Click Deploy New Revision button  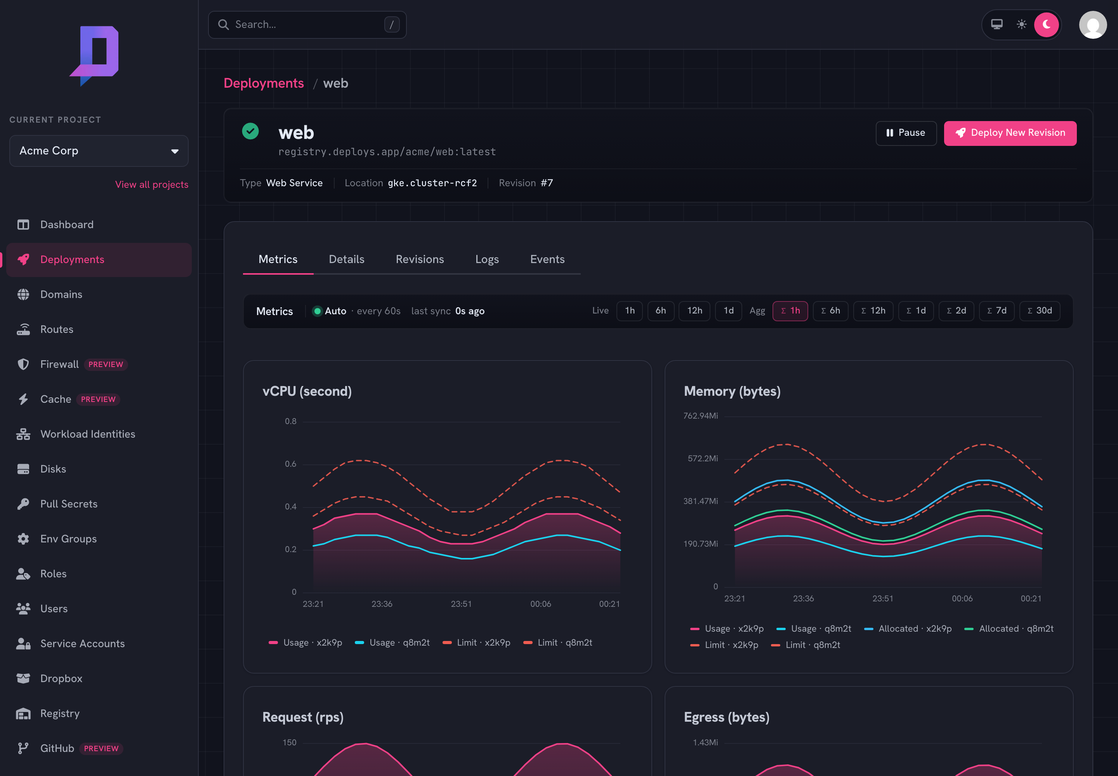point(1010,133)
